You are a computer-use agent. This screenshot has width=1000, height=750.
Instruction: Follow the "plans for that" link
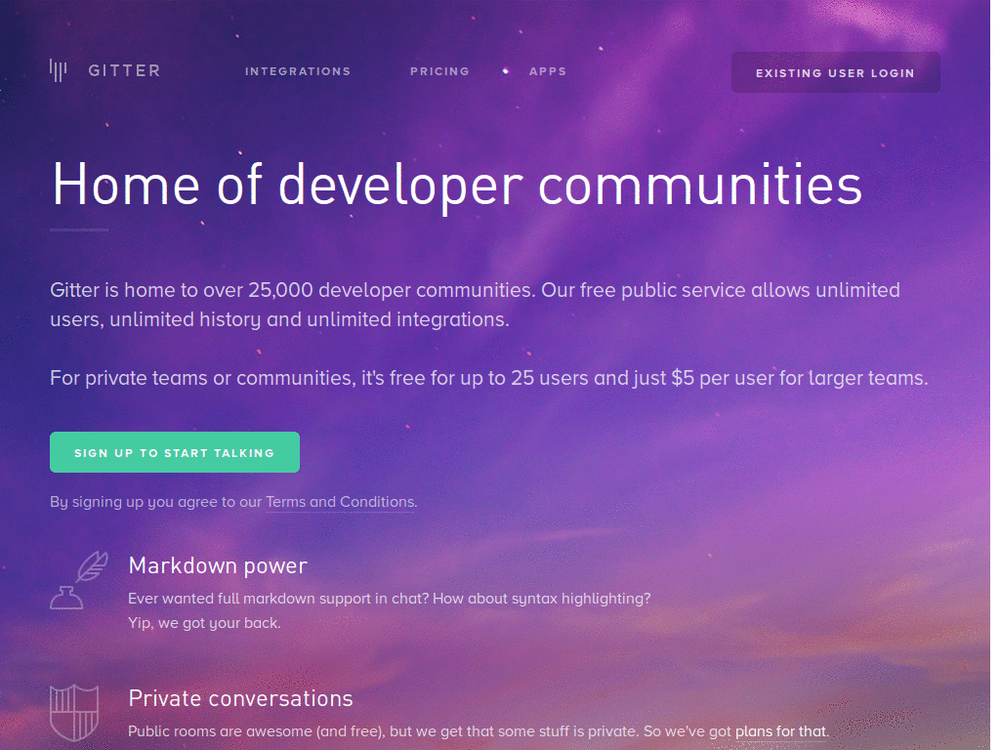[x=780, y=731]
